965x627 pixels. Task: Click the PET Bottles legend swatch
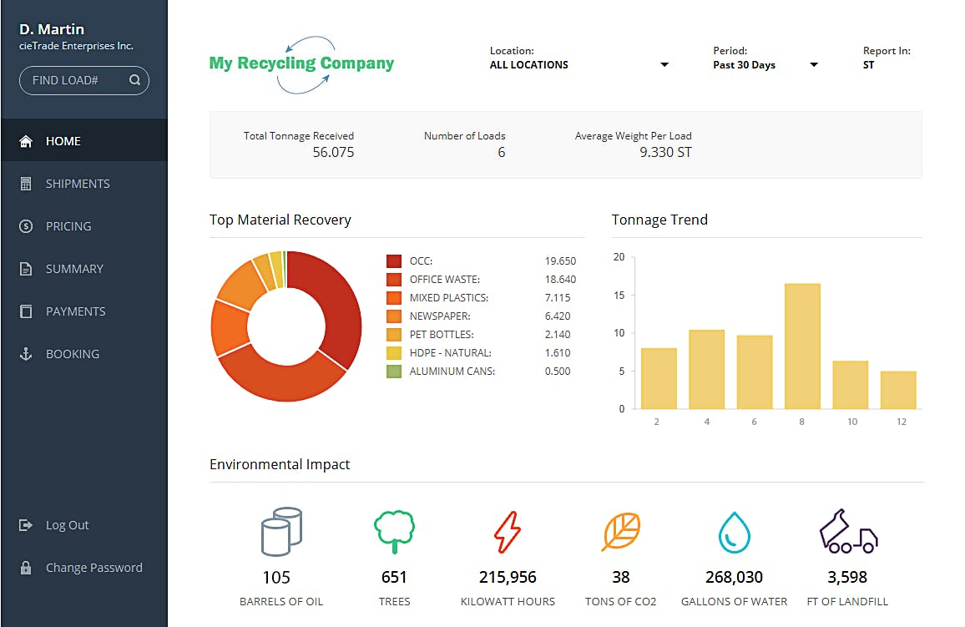pos(394,335)
